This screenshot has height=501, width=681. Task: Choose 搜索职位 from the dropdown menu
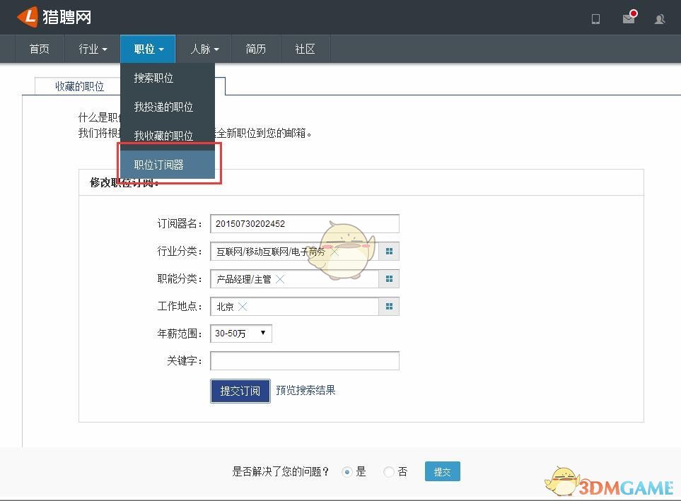pyautogui.click(x=154, y=78)
